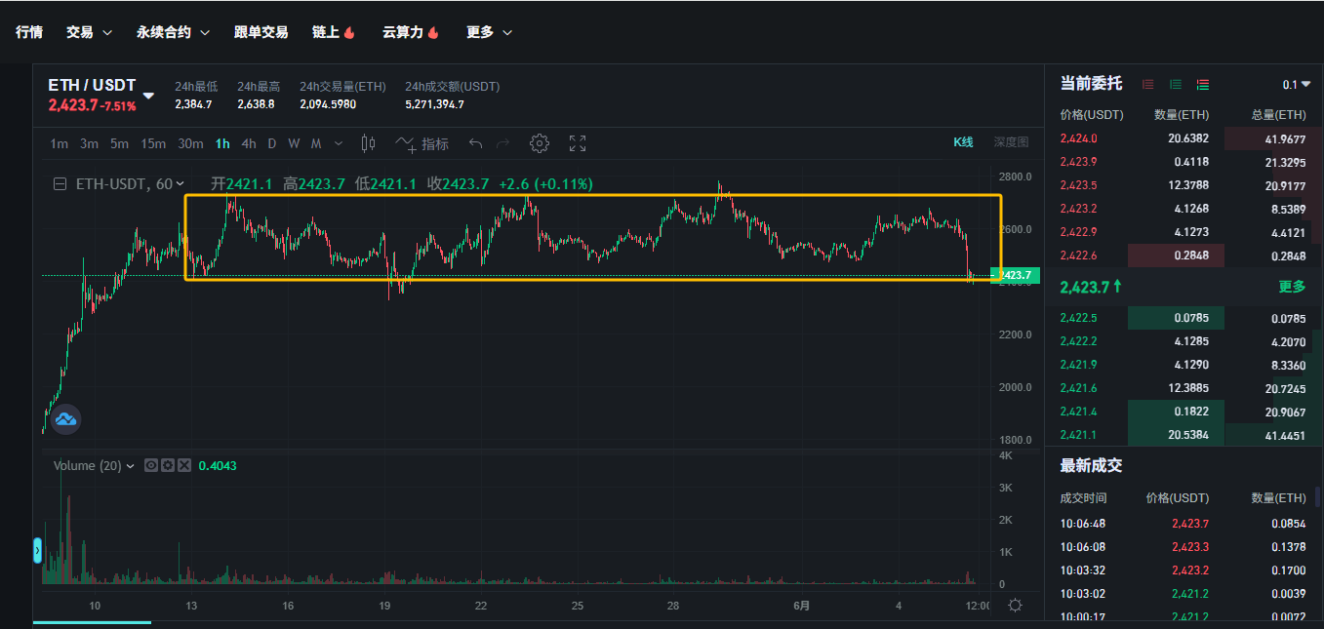Expand more timeframe options chevron after M

[x=339, y=143]
